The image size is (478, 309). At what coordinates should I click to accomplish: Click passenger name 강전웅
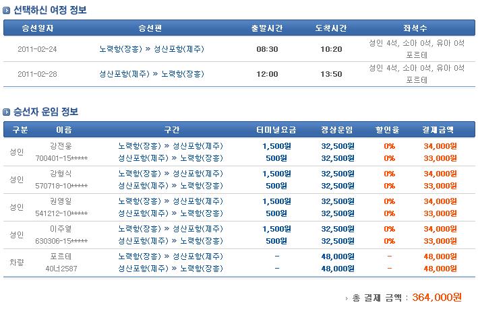point(61,145)
